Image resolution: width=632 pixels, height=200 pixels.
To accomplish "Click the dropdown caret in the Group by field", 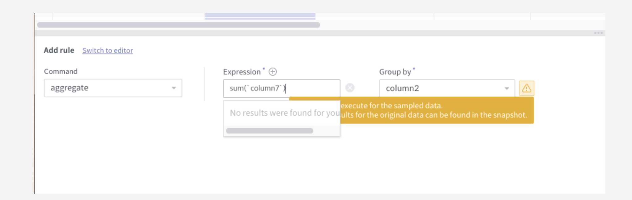I will [x=507, y=88].
